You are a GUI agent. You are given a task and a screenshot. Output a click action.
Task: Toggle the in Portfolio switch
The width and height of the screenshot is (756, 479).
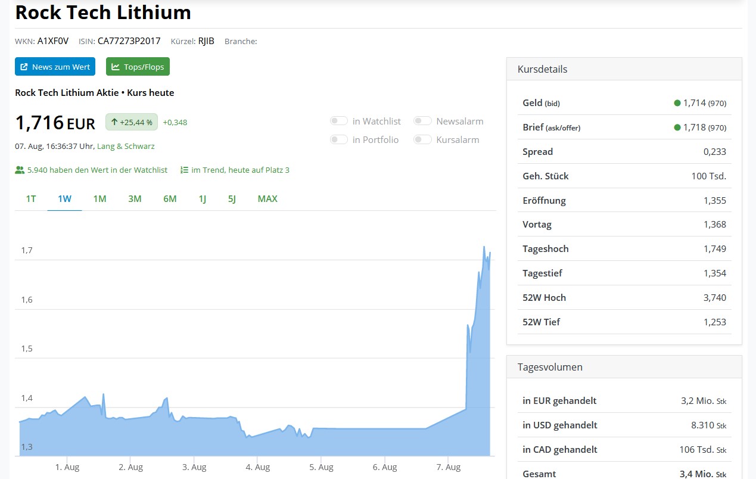pyautogui.click(x=339, y=139)
